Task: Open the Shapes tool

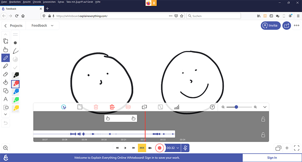Action: pos(6,91)
